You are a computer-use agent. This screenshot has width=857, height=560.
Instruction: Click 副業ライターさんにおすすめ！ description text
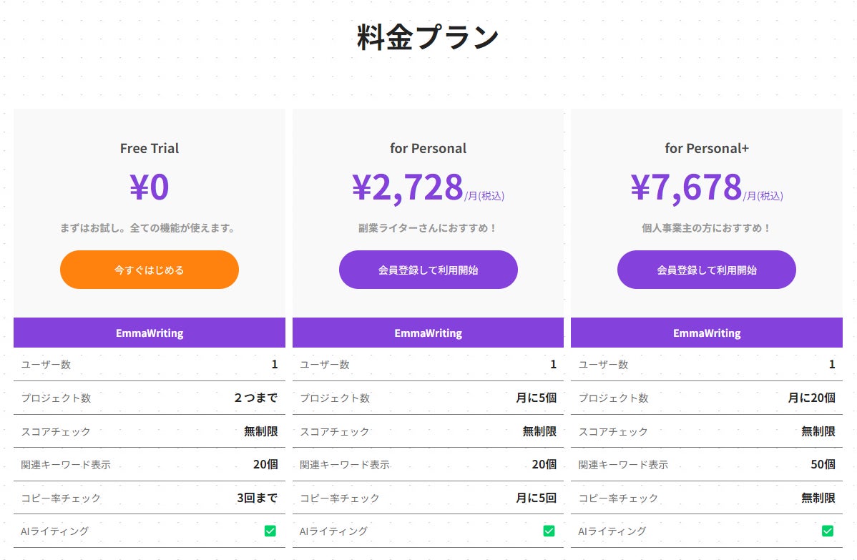pos(428,228)
